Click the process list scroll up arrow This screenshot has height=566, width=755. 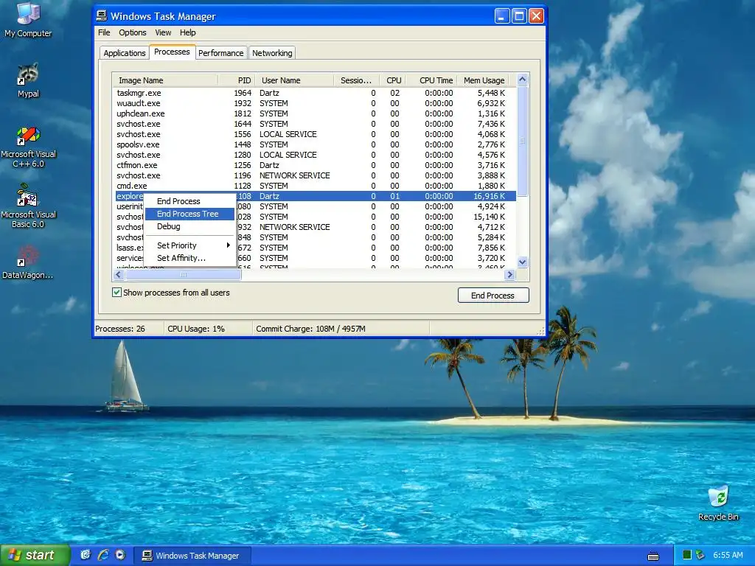click(x=523, y=80)
